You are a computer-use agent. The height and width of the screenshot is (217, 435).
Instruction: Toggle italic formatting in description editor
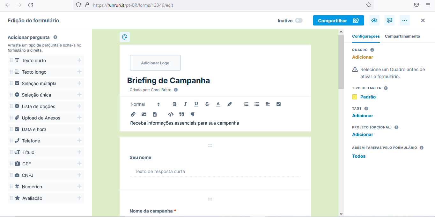pos(185,104)
